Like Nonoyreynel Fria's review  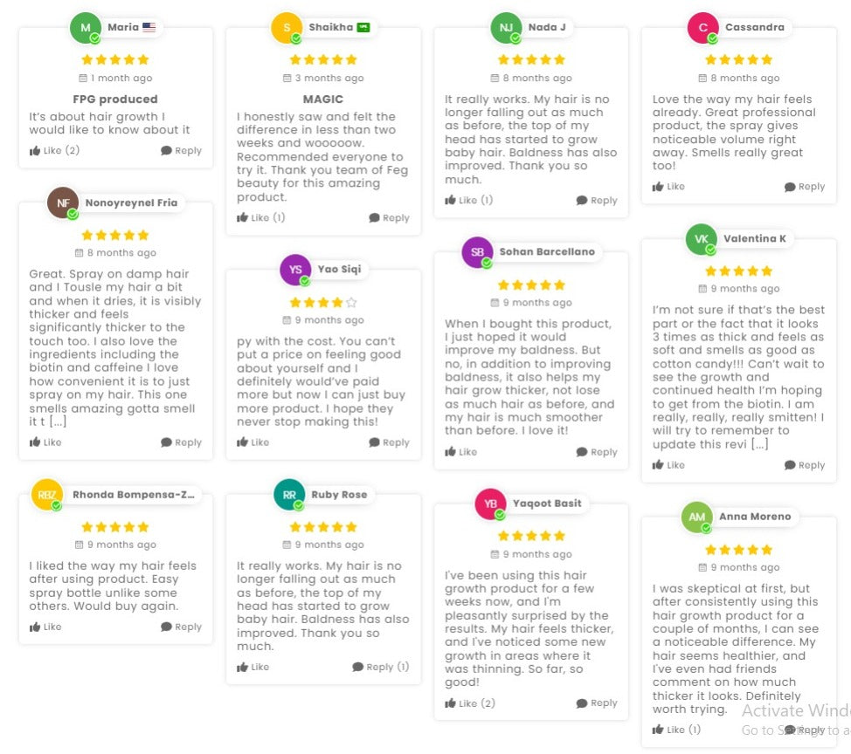[45, 442]
